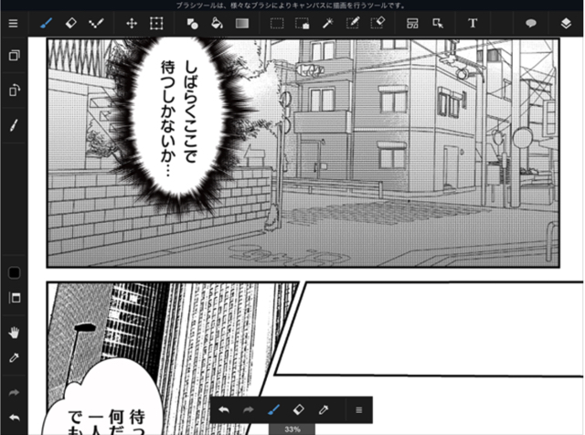The width and height of the screenshot is (585, 435).
Task: Select the Selection Pen tool
Action: [x=353, y=23]
